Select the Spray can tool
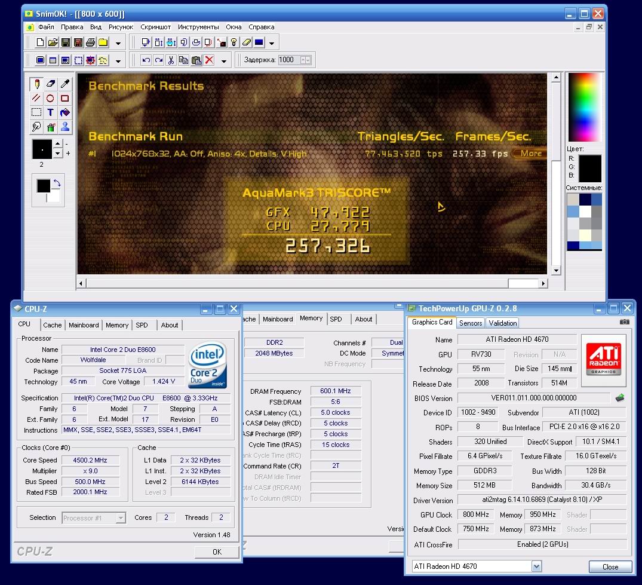The image size is (642, 585). pos(51,127)
